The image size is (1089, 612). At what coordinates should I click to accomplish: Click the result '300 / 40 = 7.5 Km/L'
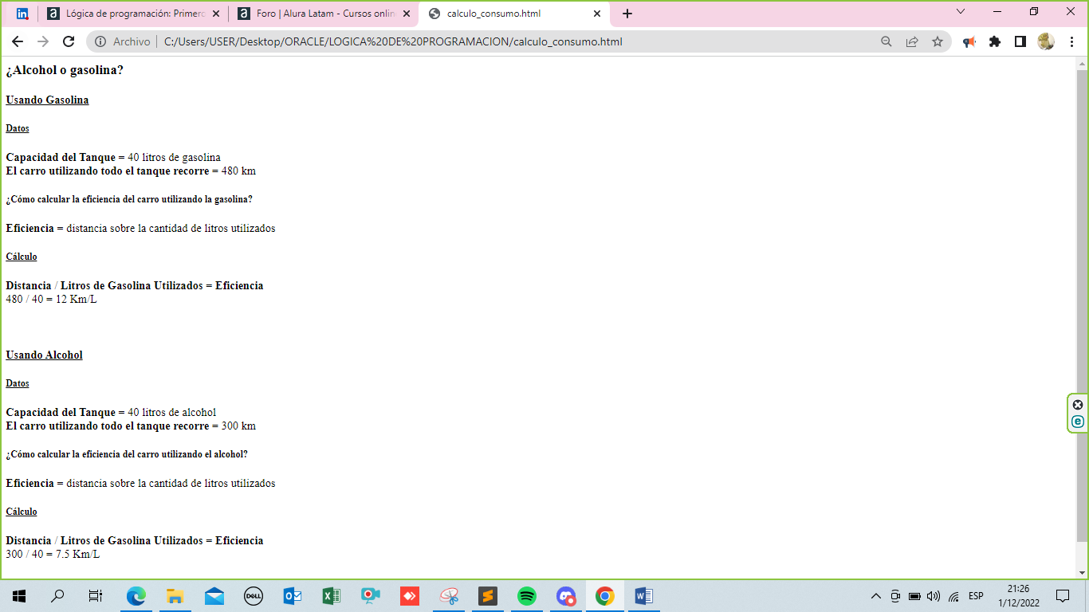tap(53, 555)
